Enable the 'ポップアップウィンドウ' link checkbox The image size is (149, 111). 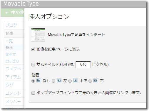pyautogui.click(x=33, y=93)
